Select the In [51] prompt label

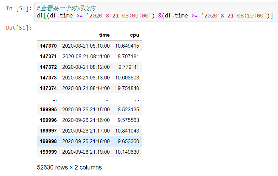click(x=19, y=8)
